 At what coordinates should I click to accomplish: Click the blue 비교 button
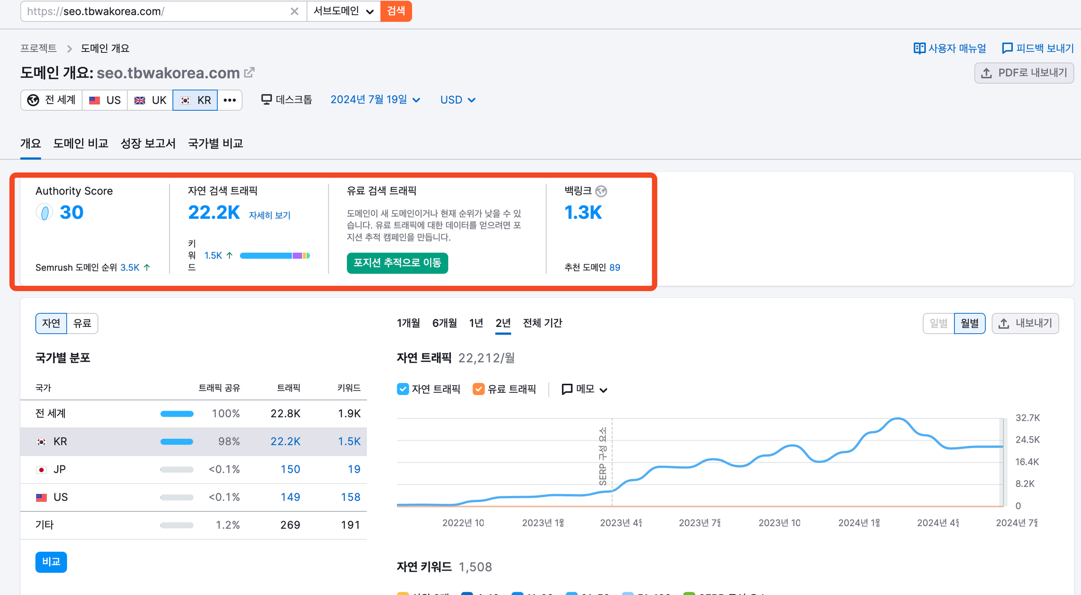[51, 562]
